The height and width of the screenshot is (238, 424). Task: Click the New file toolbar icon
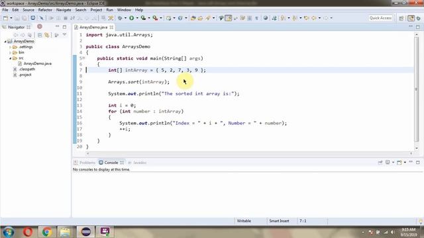point(5,18)
